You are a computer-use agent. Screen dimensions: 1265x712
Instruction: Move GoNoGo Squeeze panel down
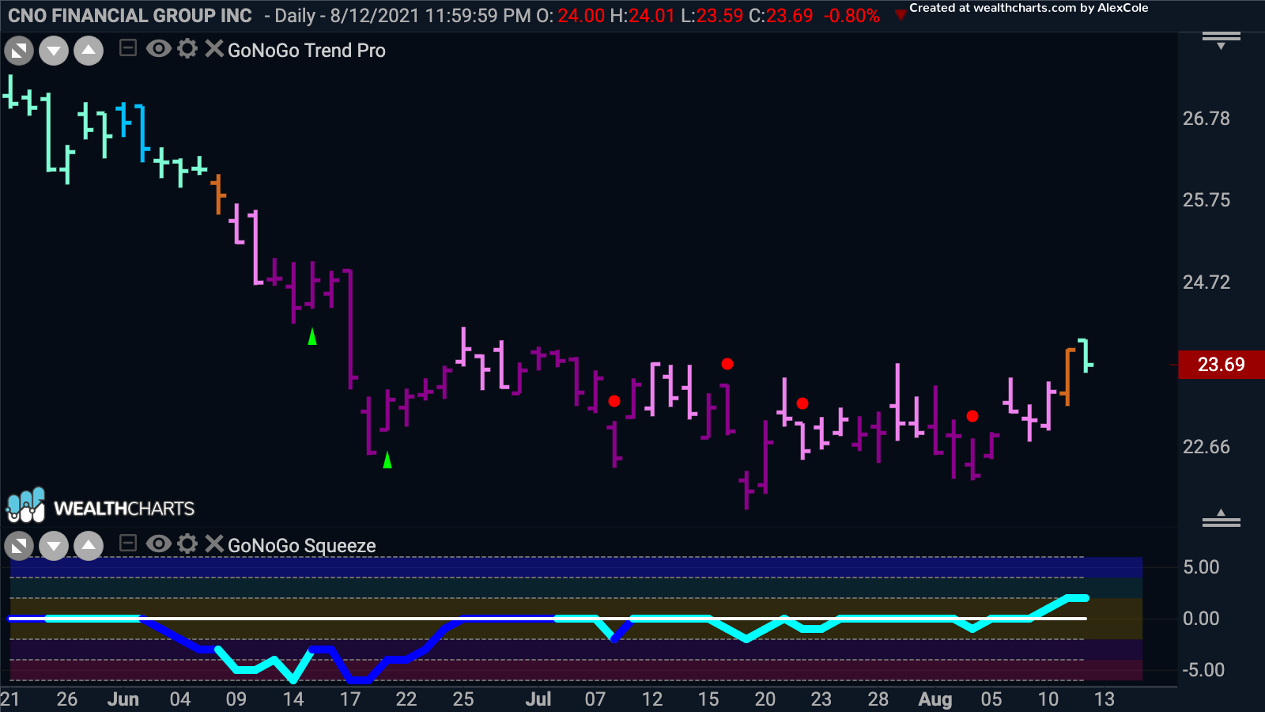click(54, 546)
